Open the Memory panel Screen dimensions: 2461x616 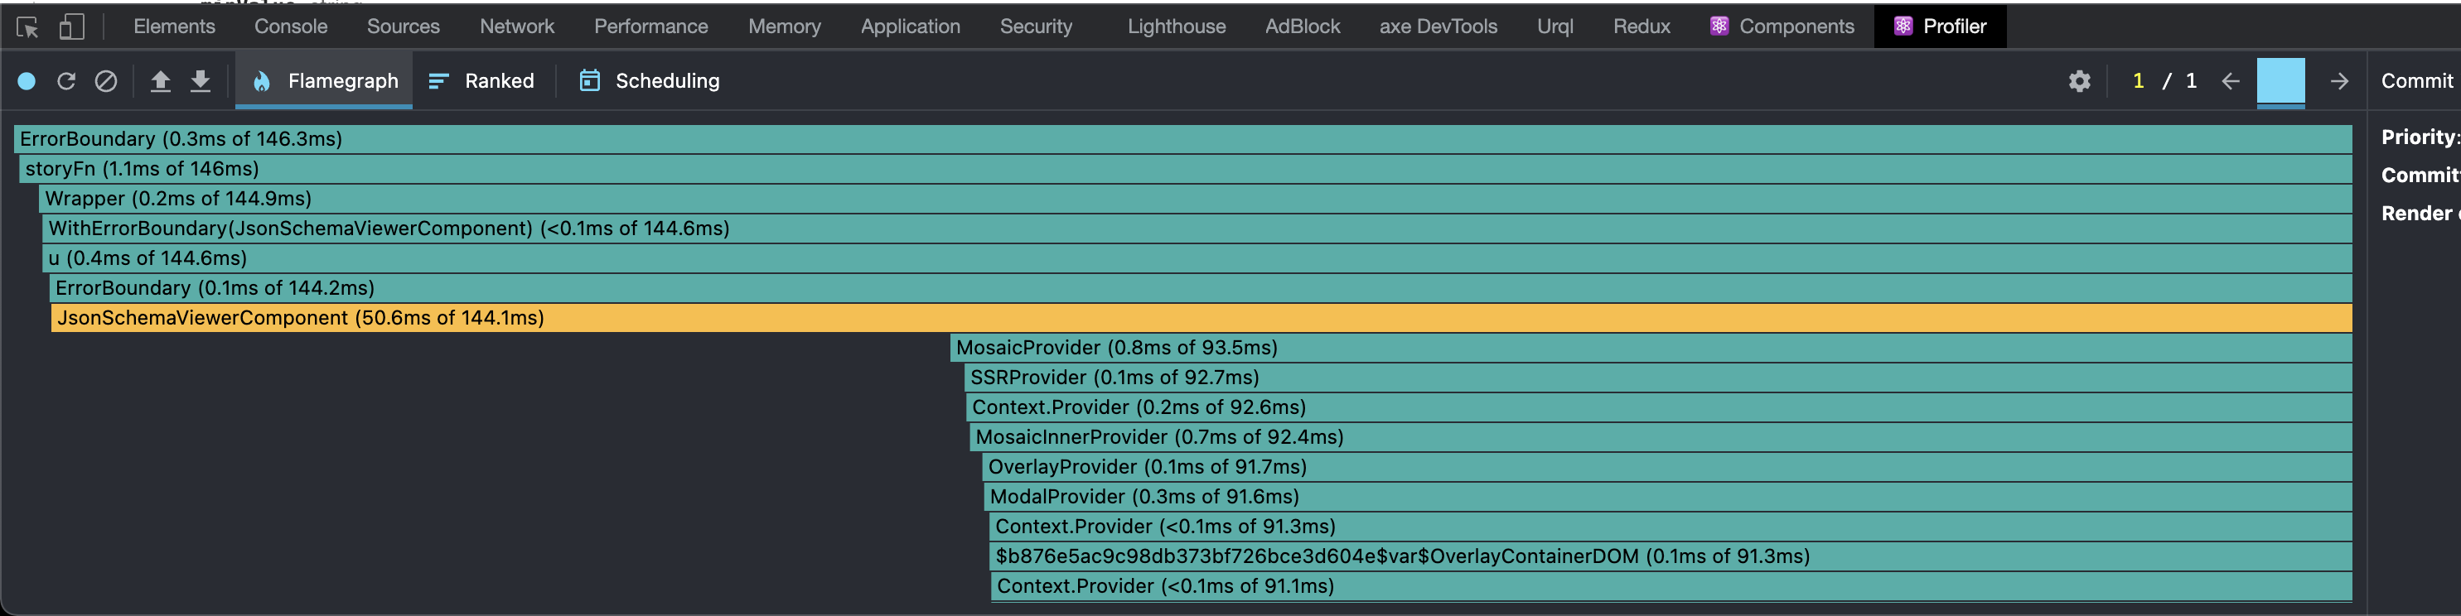point(785,26)
